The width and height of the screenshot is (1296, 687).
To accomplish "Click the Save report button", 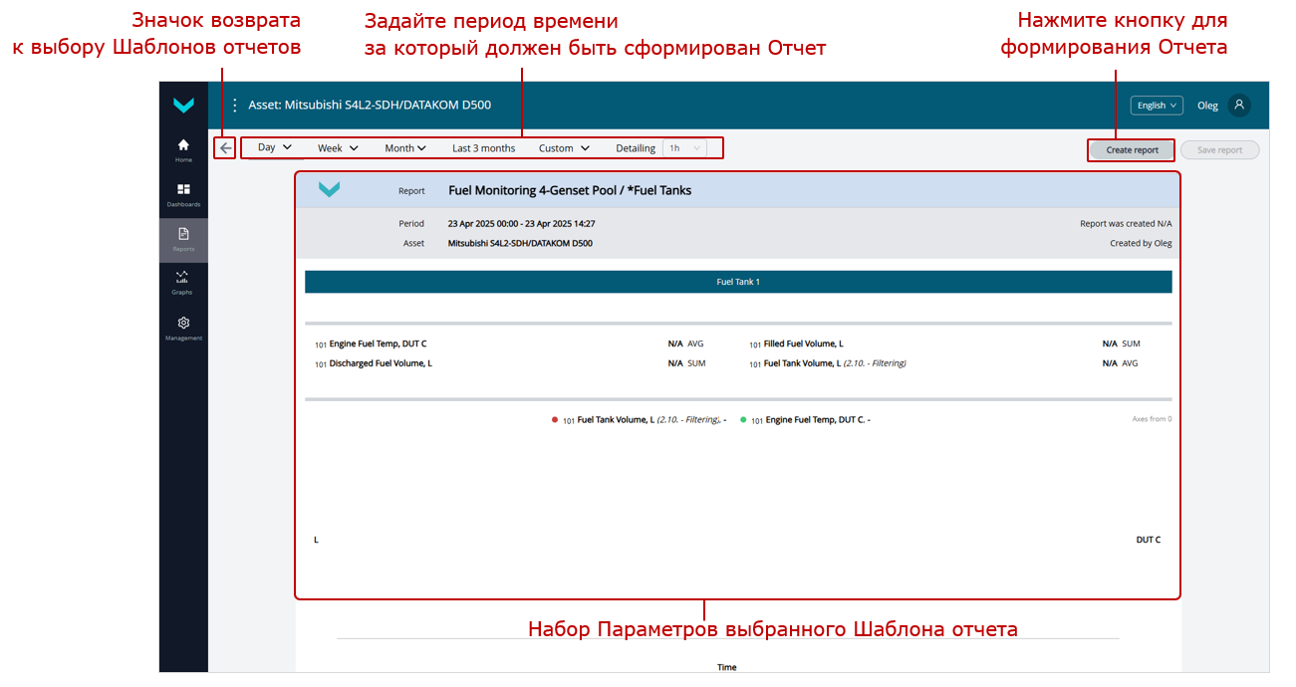I will coord(1219,148).
